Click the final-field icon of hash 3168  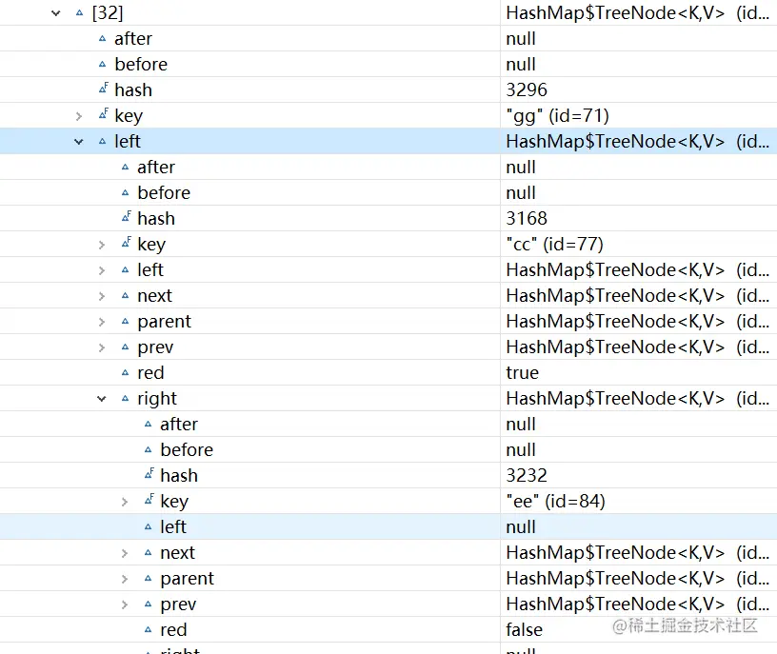[126, 216]
